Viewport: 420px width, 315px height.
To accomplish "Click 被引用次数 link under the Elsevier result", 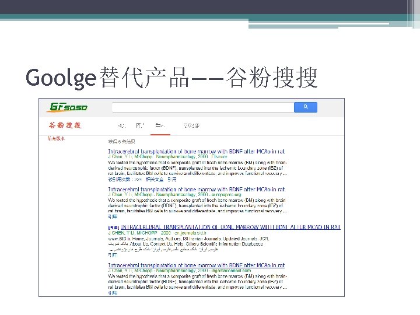I will (125, 179).
